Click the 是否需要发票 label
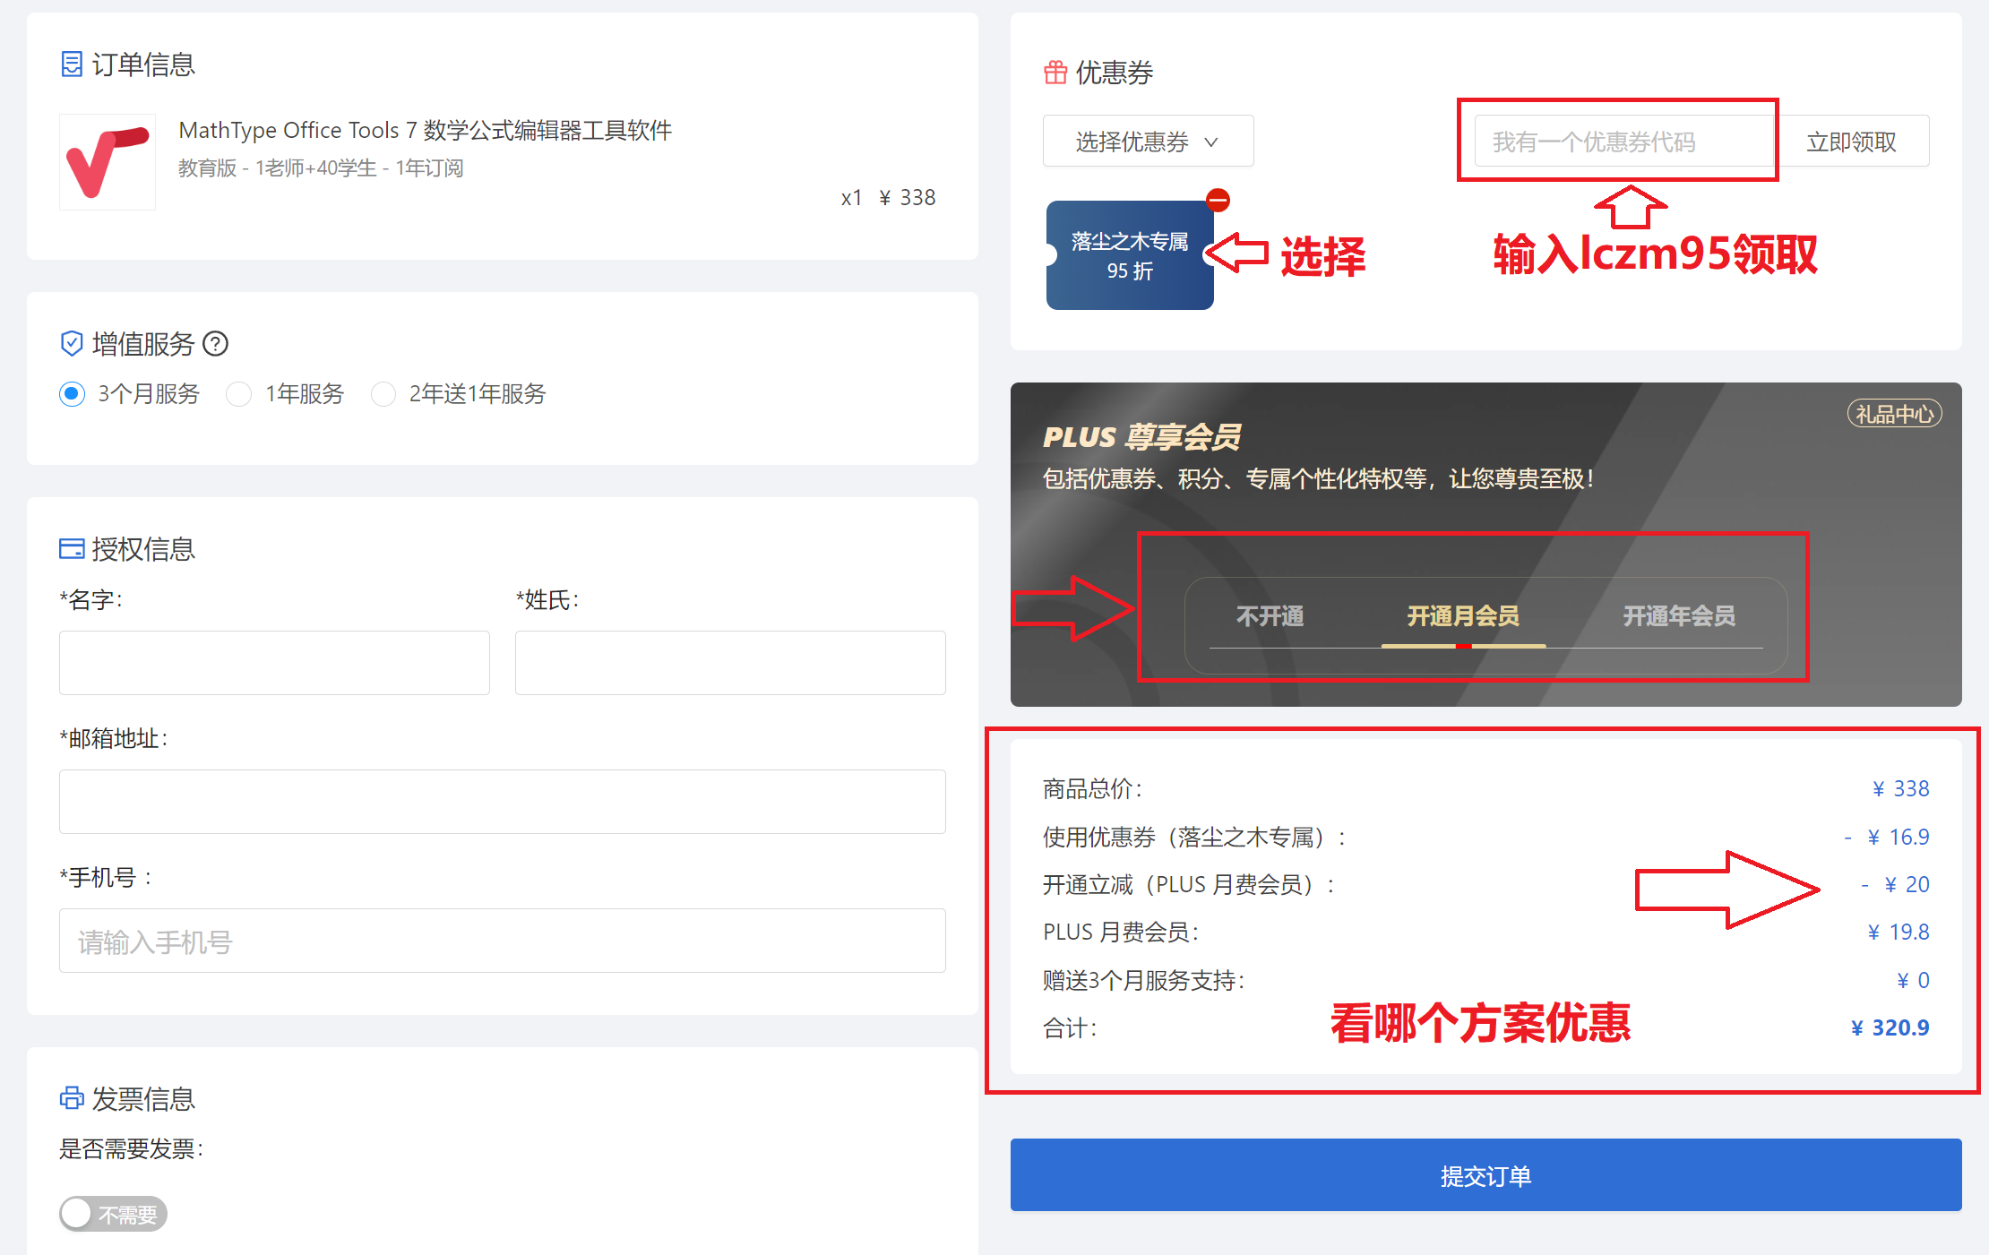This screenshot has height=1255, width=1989. point(132,1149)
